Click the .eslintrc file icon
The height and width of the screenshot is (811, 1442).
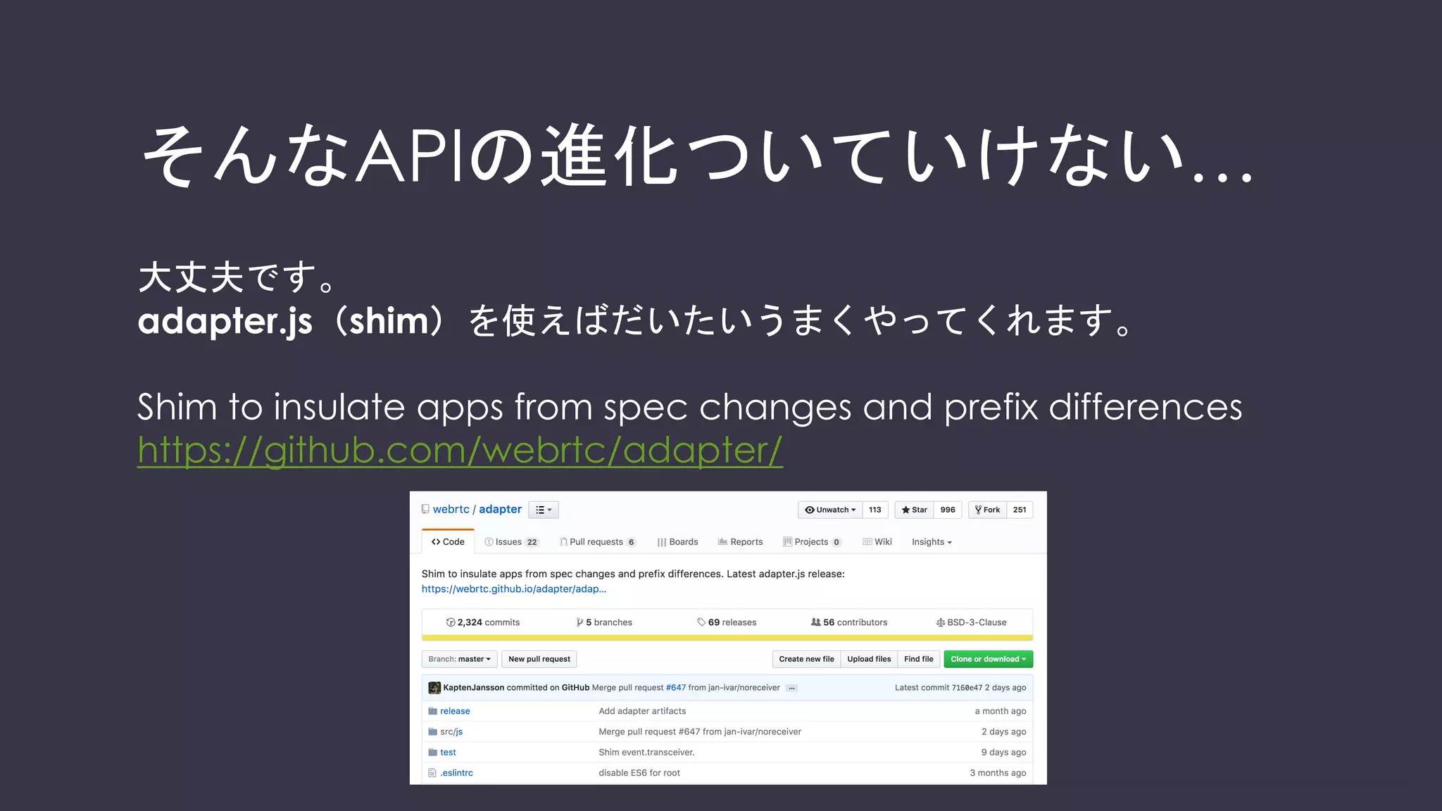click(432, 772)
